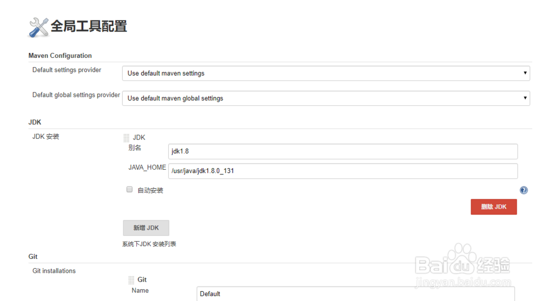The width and height of the screenshot is (541, 301).
Task: Click the 系统下JDK 安装列表 description text
Action: click(149, 244)
